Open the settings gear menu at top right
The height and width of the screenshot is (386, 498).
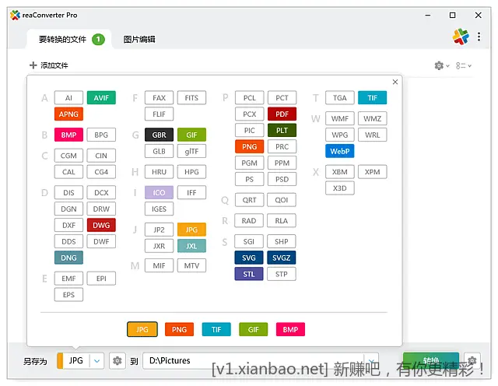coord(442,65)
